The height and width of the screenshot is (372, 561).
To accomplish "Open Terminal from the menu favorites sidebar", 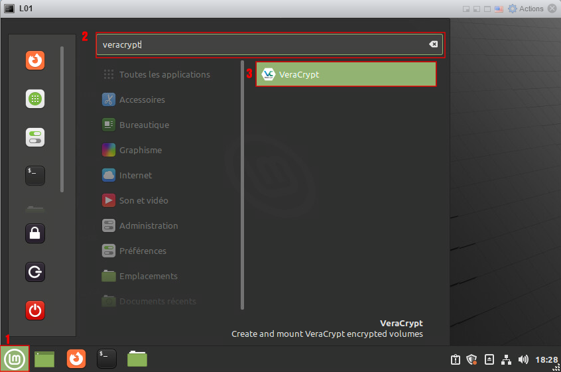I will point(35,175).
